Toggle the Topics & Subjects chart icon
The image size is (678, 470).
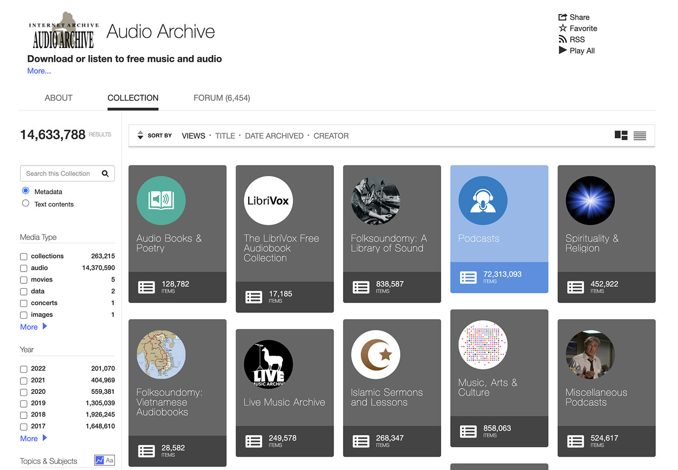click(x=99, y=460)
